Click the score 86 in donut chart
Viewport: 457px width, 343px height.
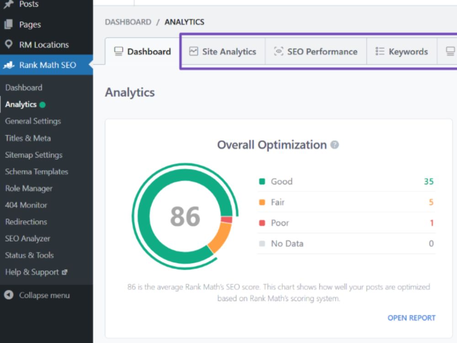[x=185, y=216]
